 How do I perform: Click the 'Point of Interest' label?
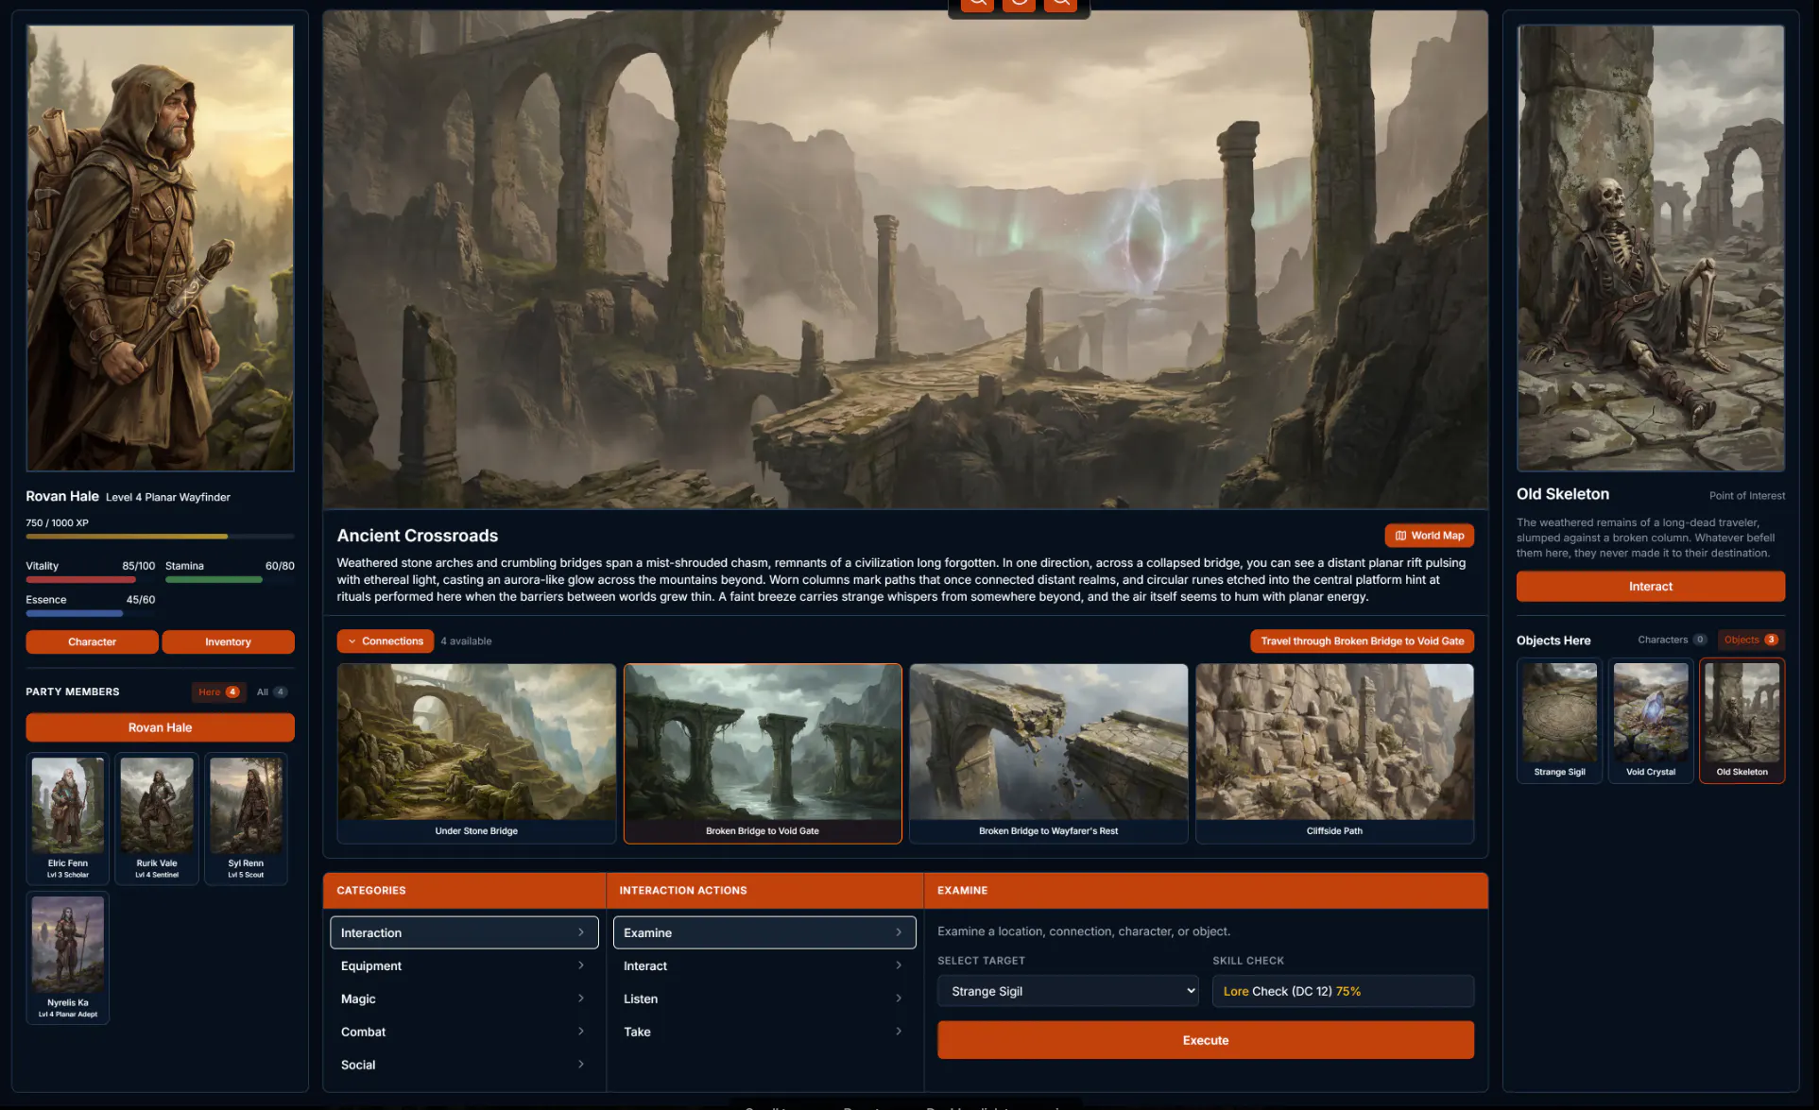[1746, 496]
